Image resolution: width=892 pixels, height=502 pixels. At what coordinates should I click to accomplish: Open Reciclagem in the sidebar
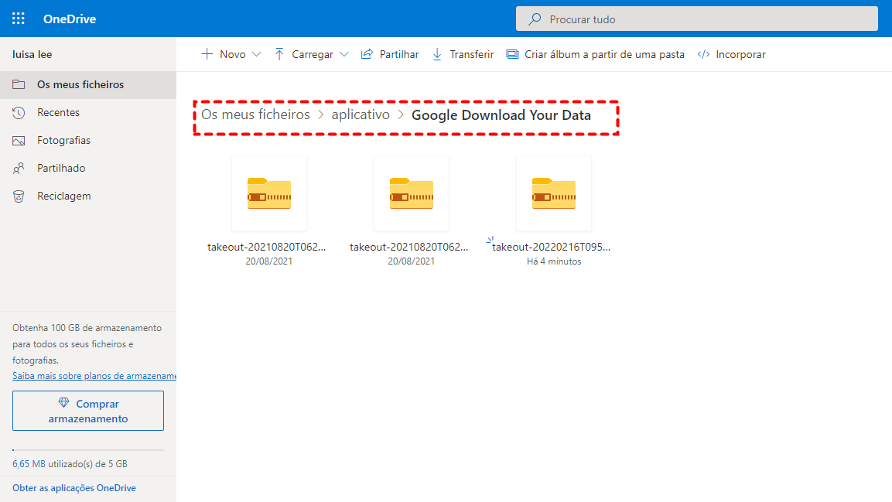[88, 196]
